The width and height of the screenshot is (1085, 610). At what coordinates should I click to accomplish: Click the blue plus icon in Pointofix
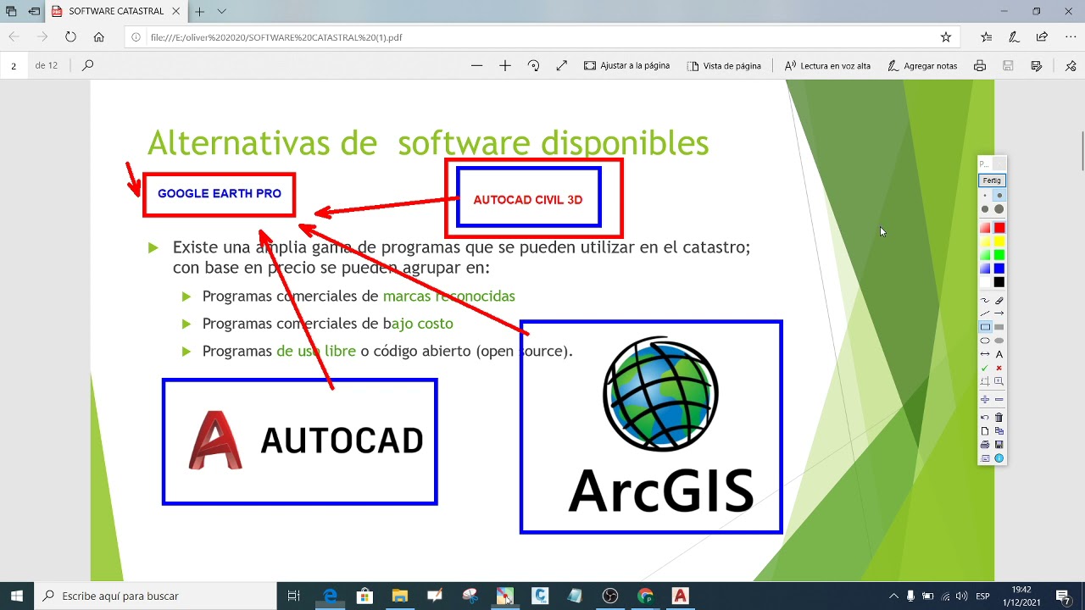click(x=985, y=399)
